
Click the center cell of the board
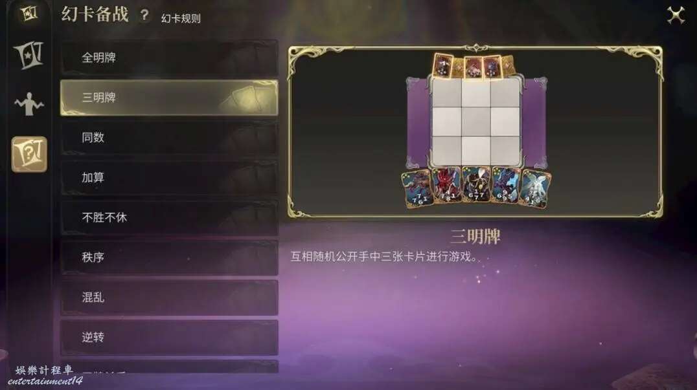tap(475, 121)
